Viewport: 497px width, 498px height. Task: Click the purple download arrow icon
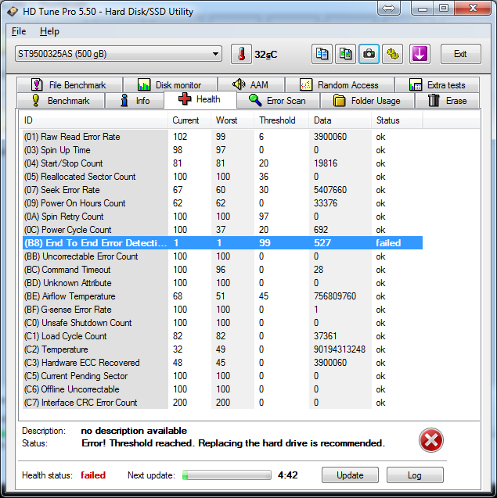tap(420, 54)
